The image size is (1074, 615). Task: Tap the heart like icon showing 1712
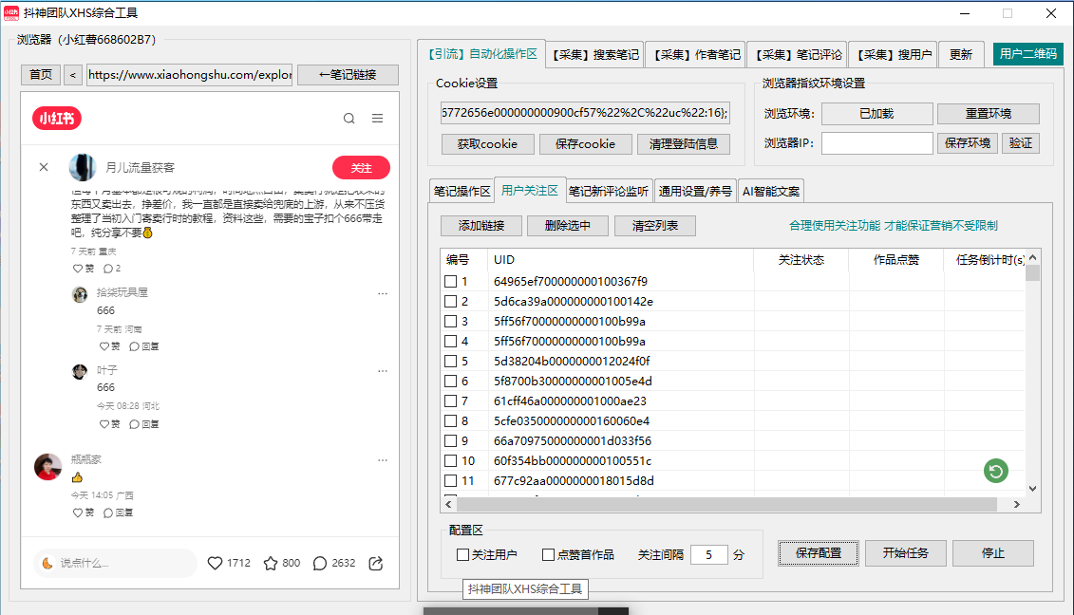point(215,562)
